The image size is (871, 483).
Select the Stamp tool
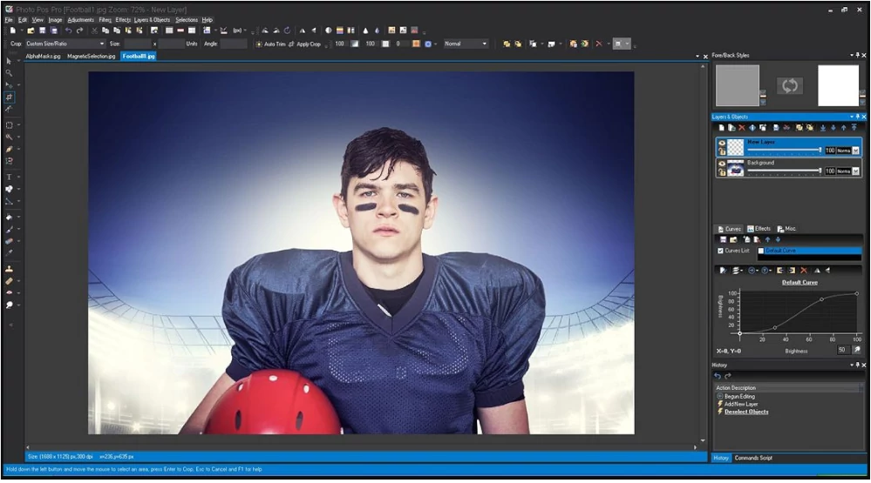click(x=9, y=269)
